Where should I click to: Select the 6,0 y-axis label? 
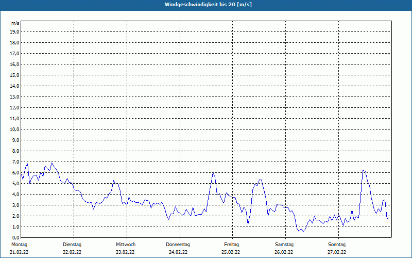pyautogui.click(x=15, y=172)
